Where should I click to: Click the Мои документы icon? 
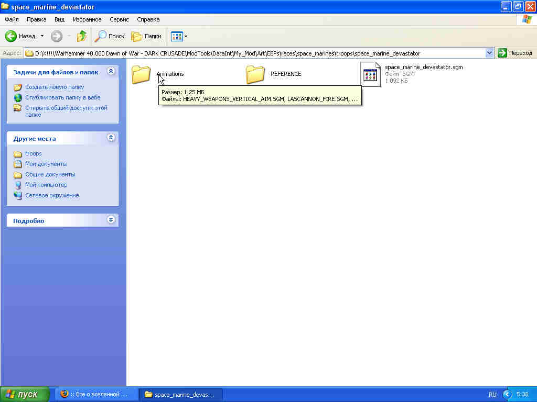[18, 164]
